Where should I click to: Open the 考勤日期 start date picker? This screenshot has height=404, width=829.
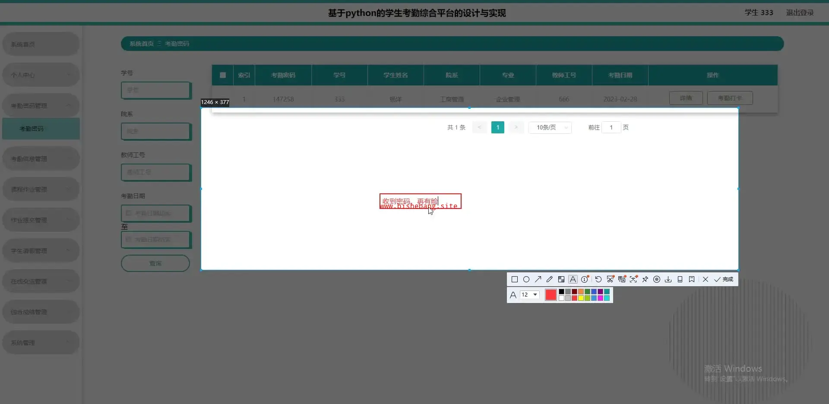pyautogui.click(x=156, y=213)
